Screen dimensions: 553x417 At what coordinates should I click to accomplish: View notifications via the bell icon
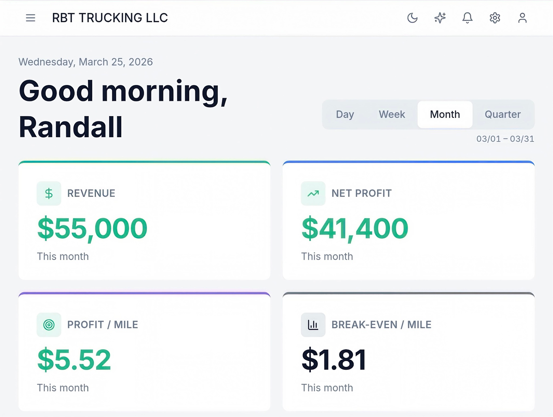coord(467,18)
